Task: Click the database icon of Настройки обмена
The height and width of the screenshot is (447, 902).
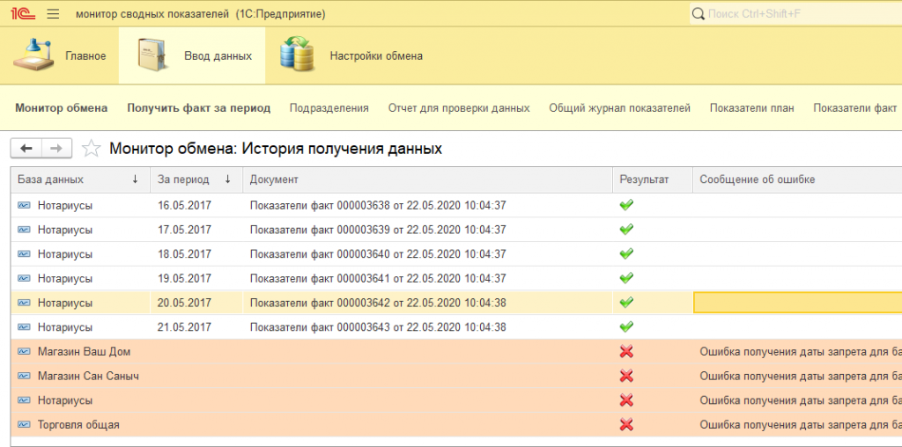Action: (x=298, y=54)
